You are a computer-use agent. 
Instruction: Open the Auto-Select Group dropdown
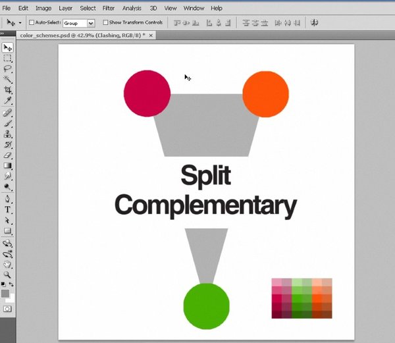pyautogui.click(x=91, y=23)
